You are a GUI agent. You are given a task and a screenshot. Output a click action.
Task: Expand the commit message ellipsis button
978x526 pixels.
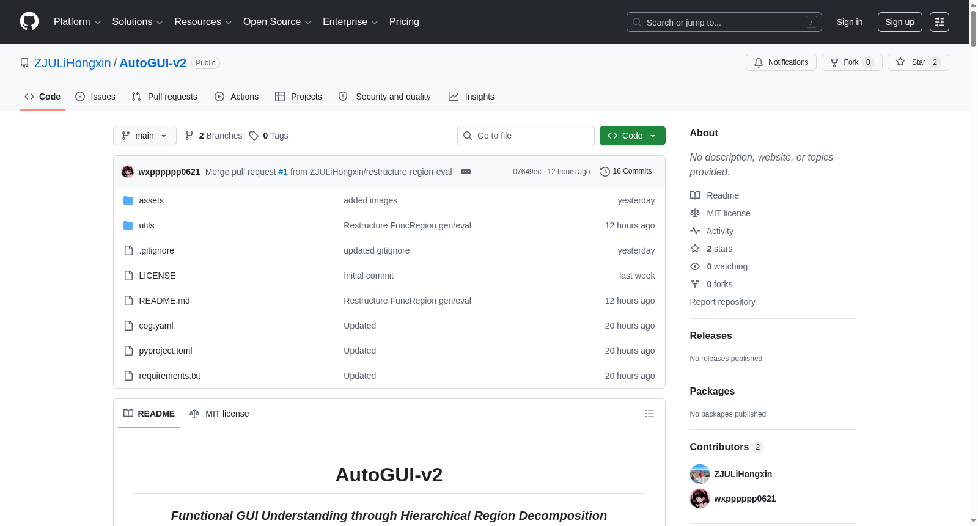coord(466,172)
